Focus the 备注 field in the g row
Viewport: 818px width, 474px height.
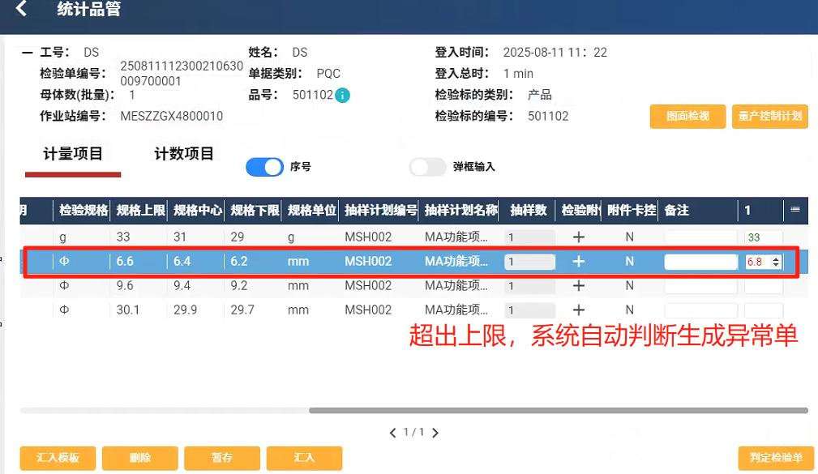pos(700,237)
